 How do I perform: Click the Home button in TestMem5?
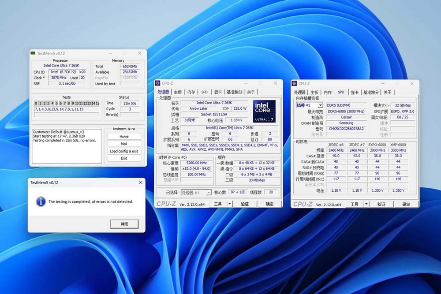pyautogui.click(x=124, y=136)
